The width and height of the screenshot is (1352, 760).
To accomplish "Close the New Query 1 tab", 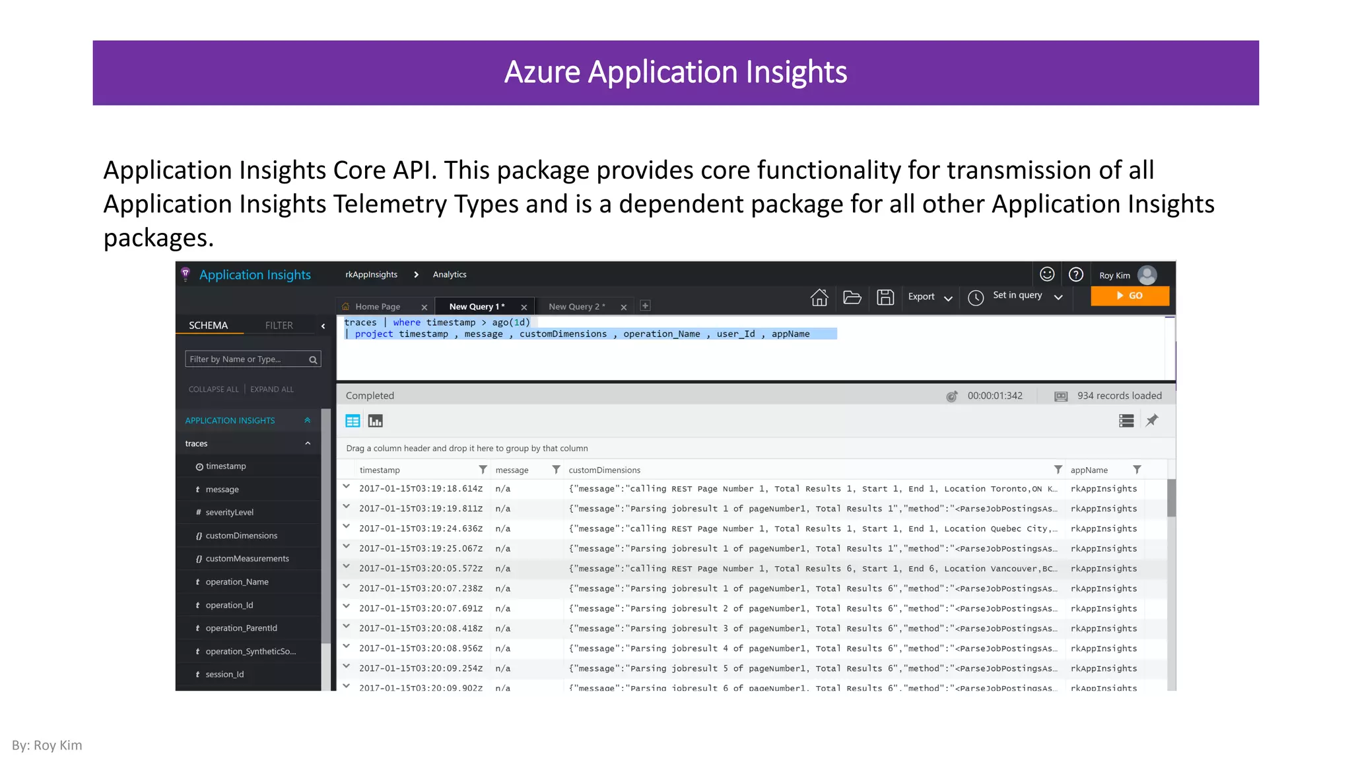I will pyautogui.click(x=524, y=307).
